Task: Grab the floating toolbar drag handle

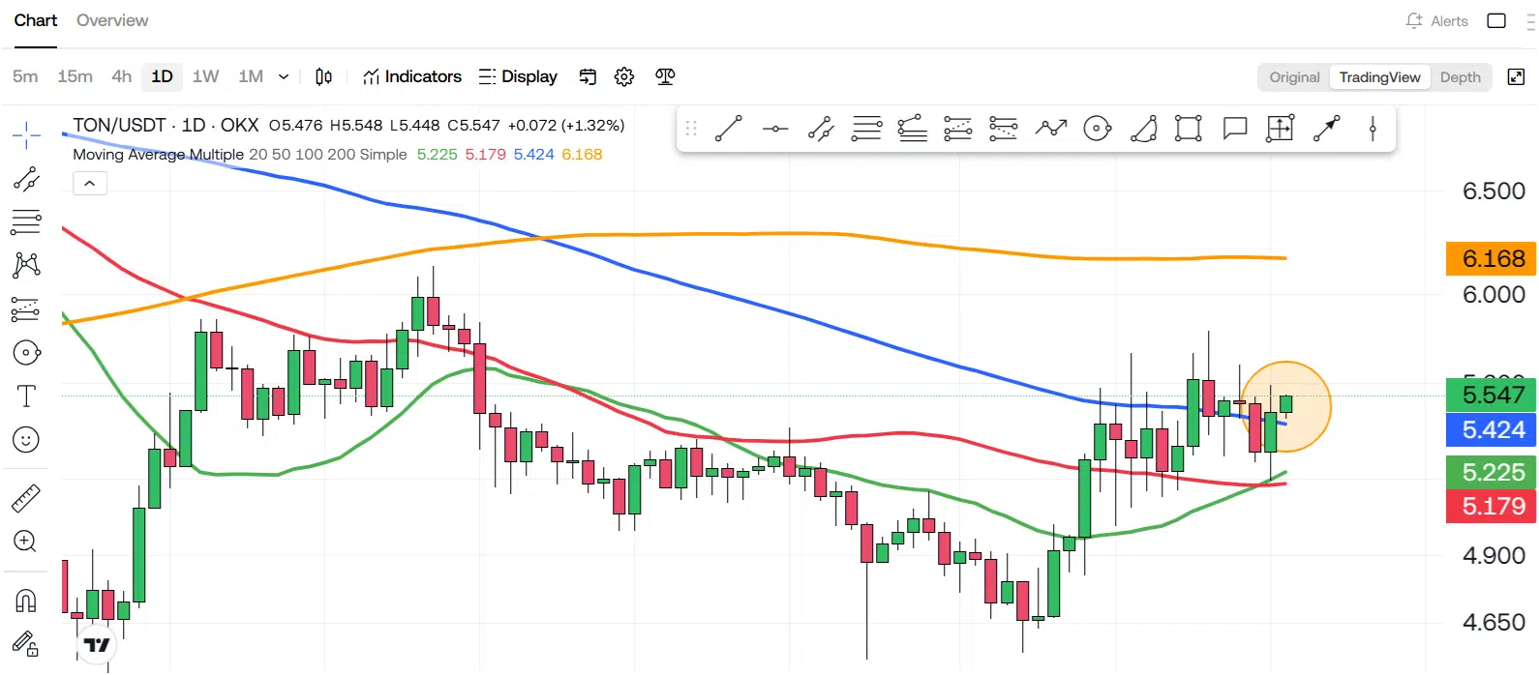Action: [691, 129]
